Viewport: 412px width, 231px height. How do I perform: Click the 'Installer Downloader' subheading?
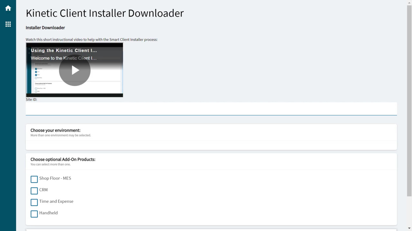click(x=45, y=28)
